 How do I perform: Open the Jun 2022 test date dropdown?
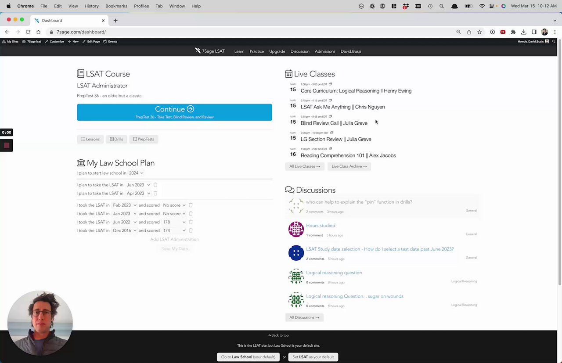pos(124,222)
